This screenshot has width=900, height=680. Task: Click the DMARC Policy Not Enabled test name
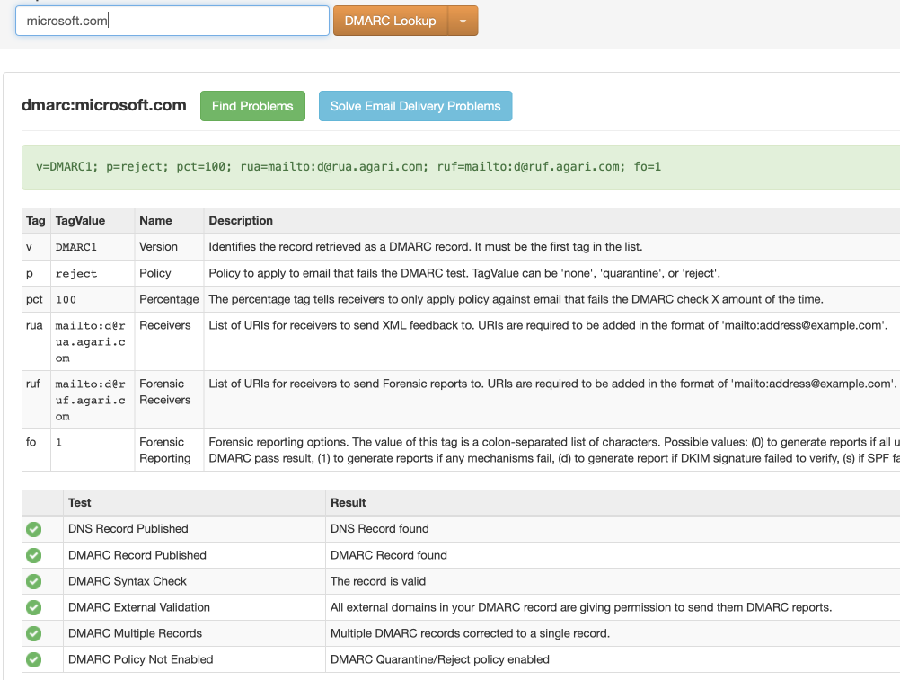(x=141, y=659)
